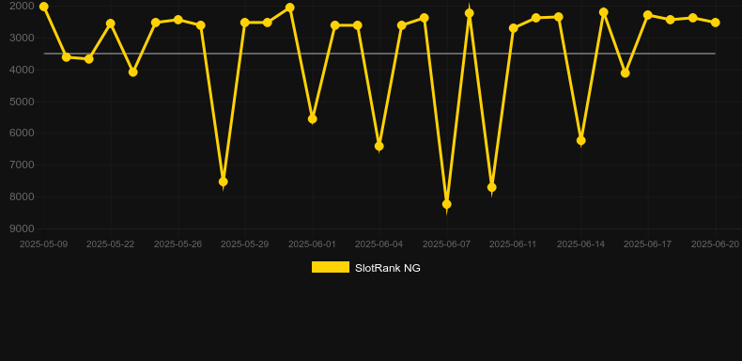This screenshot has width=742, height=361.
Task: Select the data point on 2025-05-09
Action: [43, 7]
